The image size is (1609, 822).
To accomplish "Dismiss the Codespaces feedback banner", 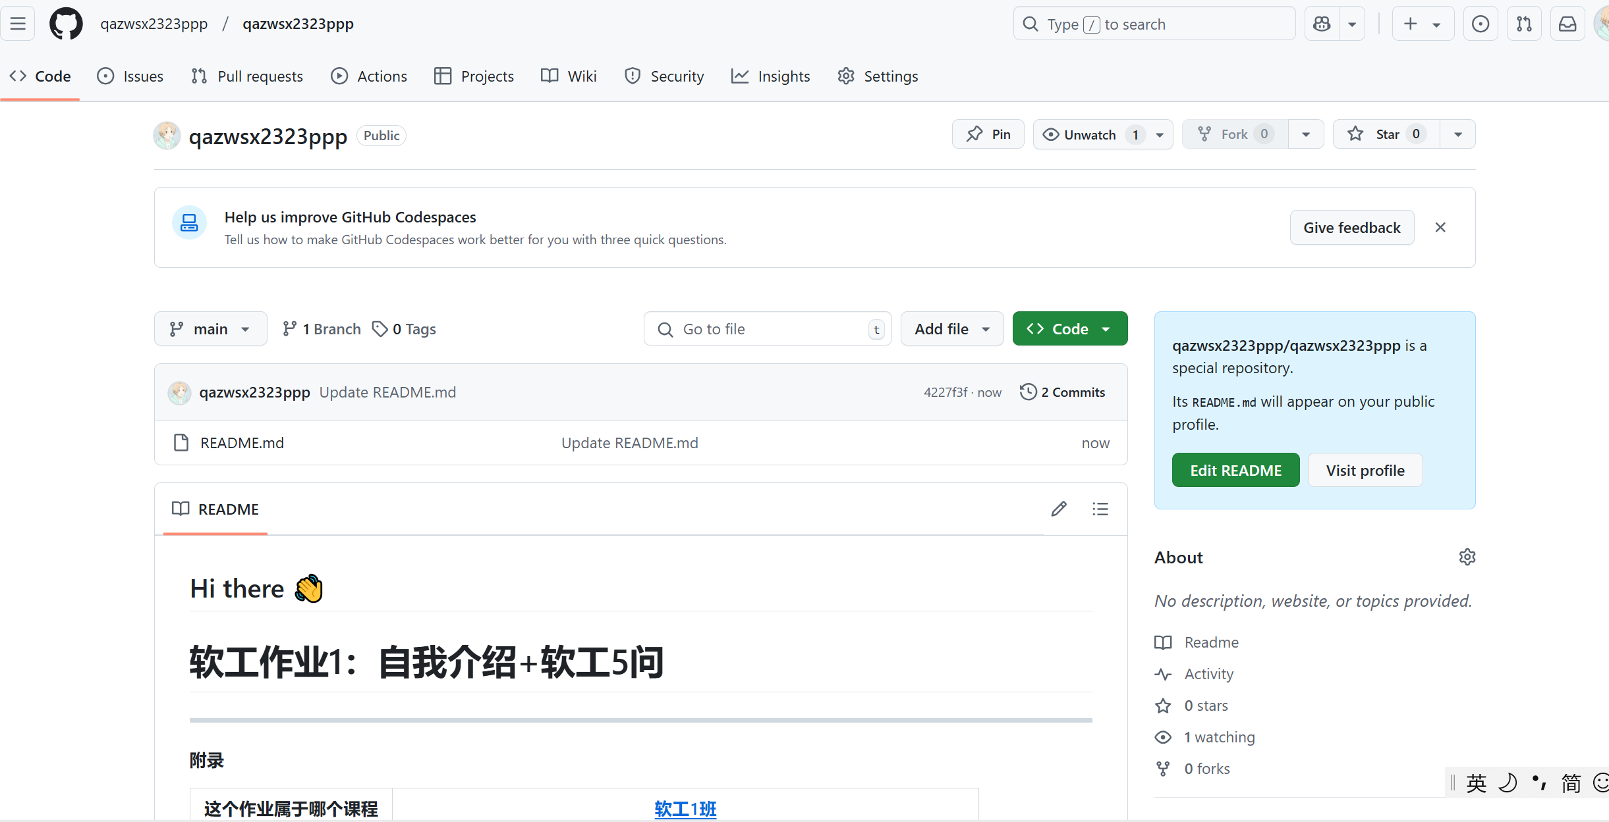I will tap(1440, 227).
